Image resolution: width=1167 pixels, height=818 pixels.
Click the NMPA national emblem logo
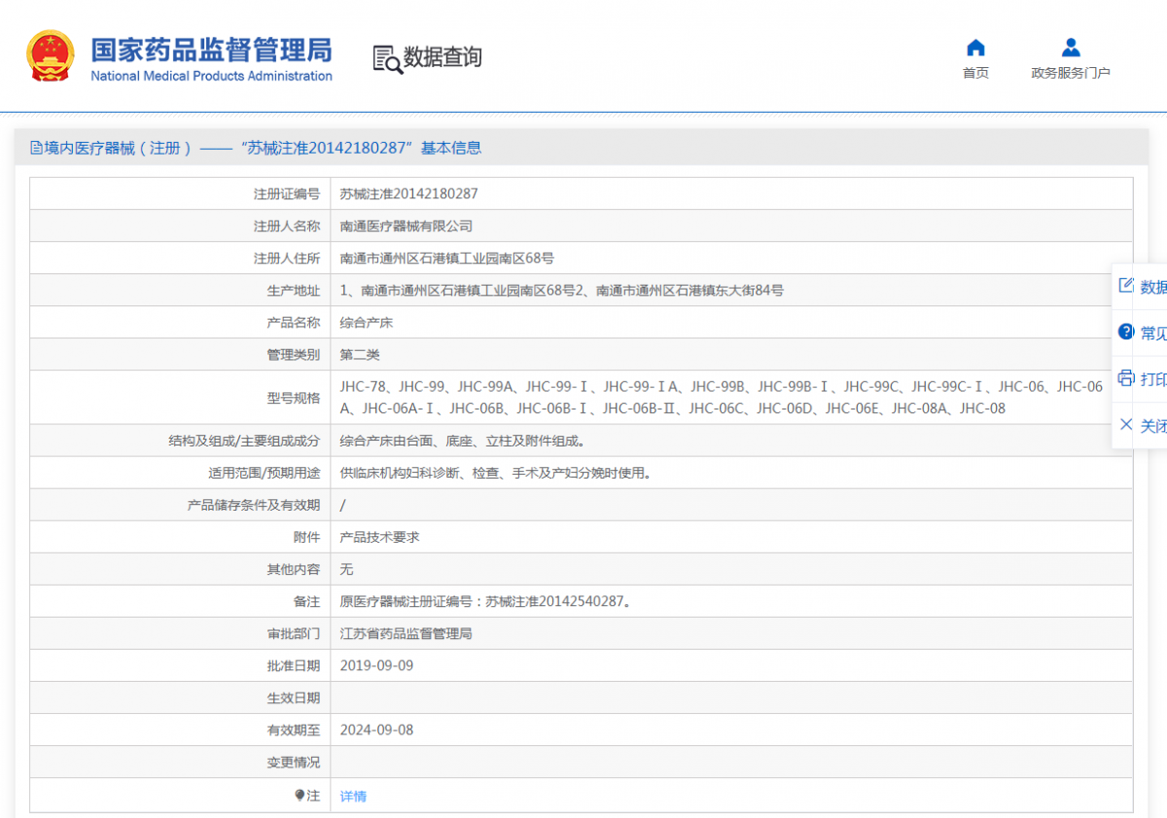(51, 55)
